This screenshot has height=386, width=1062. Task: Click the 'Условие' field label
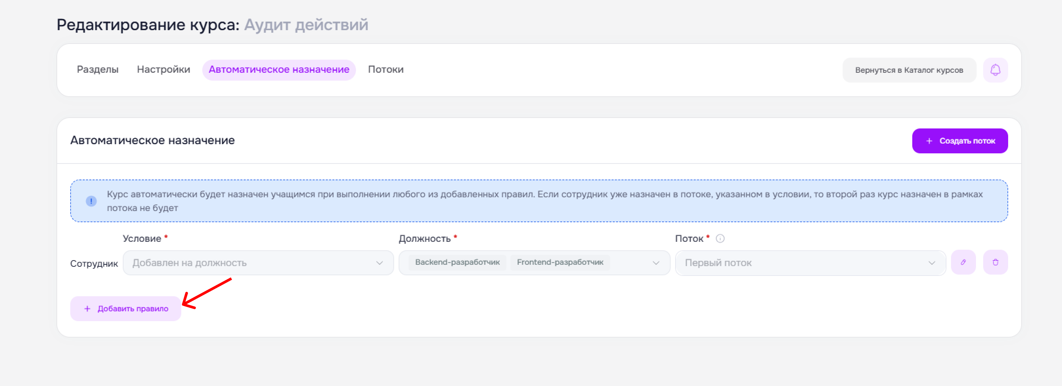click(x=142, y=239)
